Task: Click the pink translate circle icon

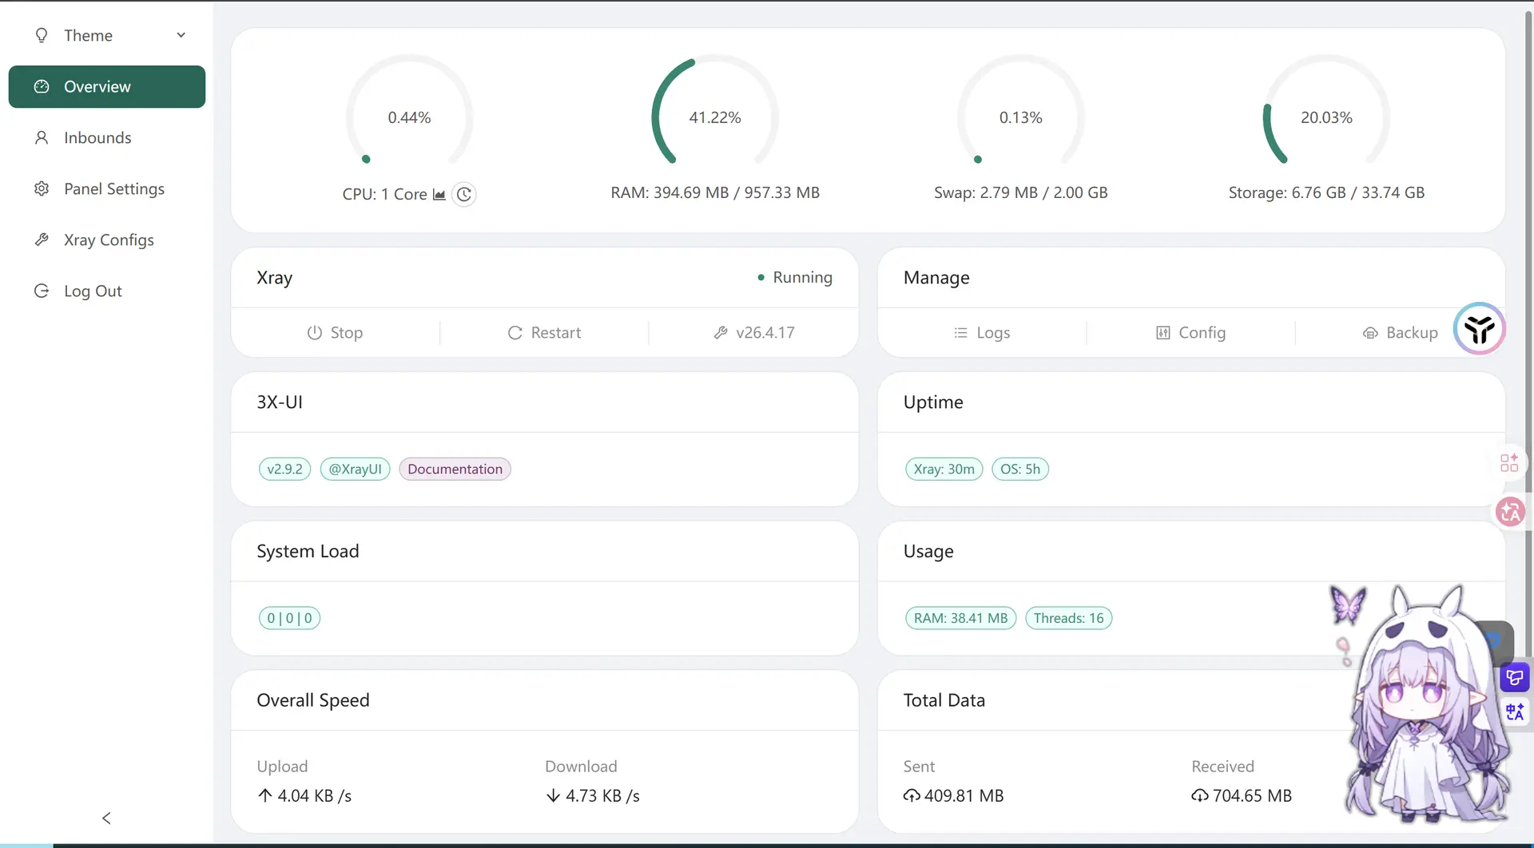Action: tap(1510, 512)
